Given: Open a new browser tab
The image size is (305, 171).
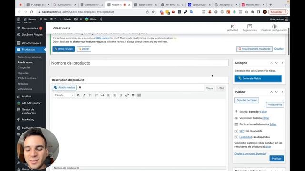Looking at the screenshot, I should (x=271, y=5).
